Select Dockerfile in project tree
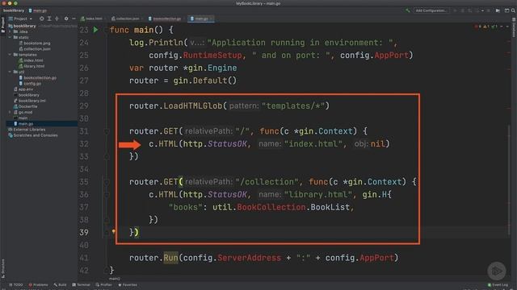Image resolution: width=517 pixels, height=290 pixels. click(x=25, y=106)
